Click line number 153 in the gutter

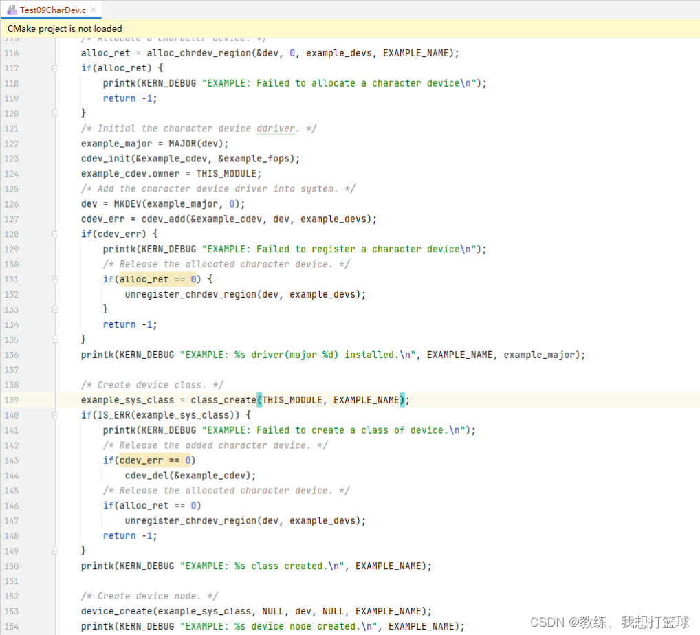12,612
